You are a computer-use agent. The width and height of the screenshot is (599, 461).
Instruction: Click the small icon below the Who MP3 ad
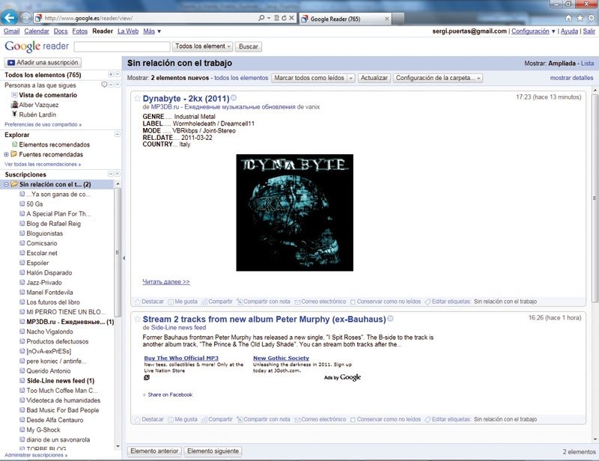(x=147, y=378)
